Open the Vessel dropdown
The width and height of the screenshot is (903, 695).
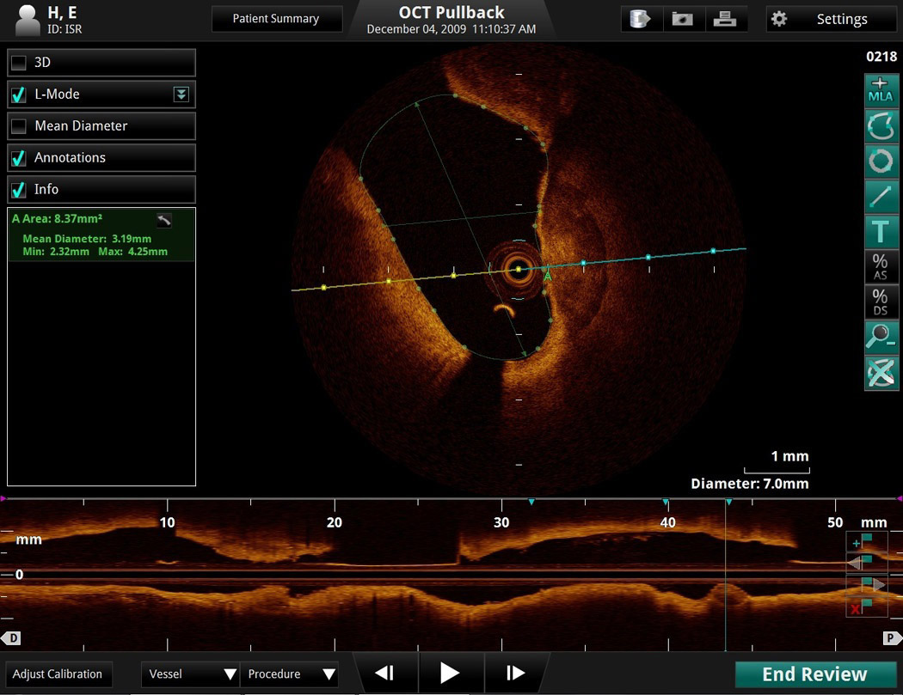[x=190, y=674]
